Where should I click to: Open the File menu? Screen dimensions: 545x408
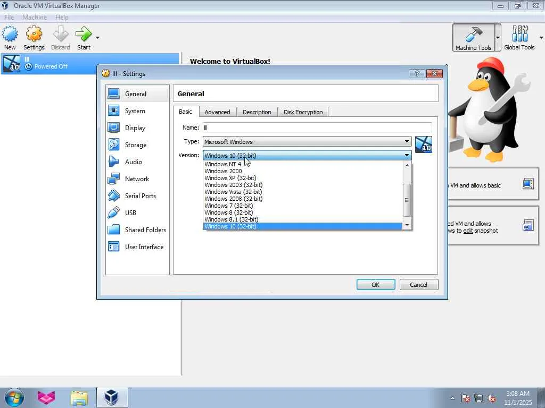click(9, 18)
